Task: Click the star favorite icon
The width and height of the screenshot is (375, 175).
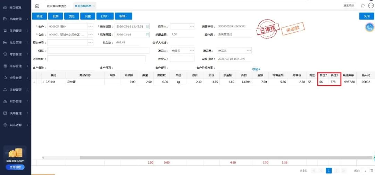Action: [x=363, y=6]
